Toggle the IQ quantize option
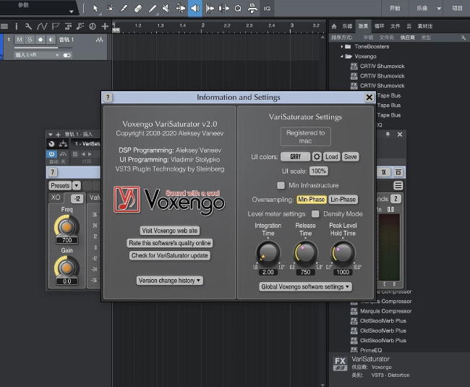 (x=267, y=9)
